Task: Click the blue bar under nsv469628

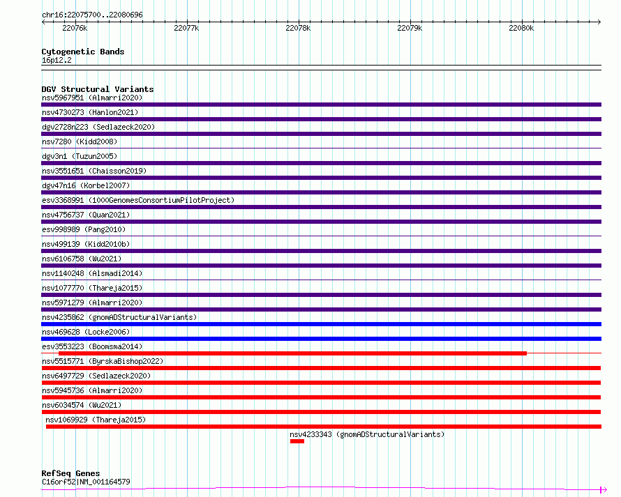Action: (x=321, y=339)
